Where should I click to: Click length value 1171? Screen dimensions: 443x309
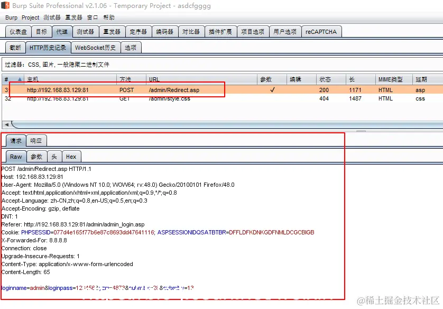[x=355, y=90]
